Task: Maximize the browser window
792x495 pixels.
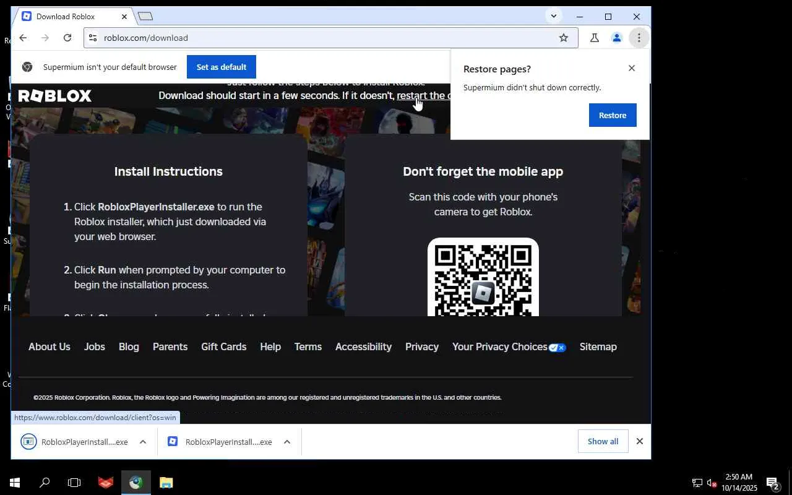Action: pos(608,17)
